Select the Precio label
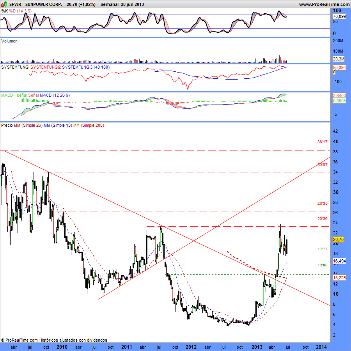 pos(7,125)
